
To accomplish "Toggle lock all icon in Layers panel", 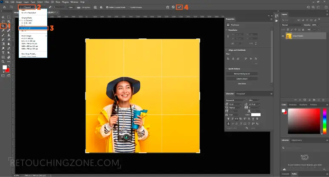I will [x=303, y=30].
